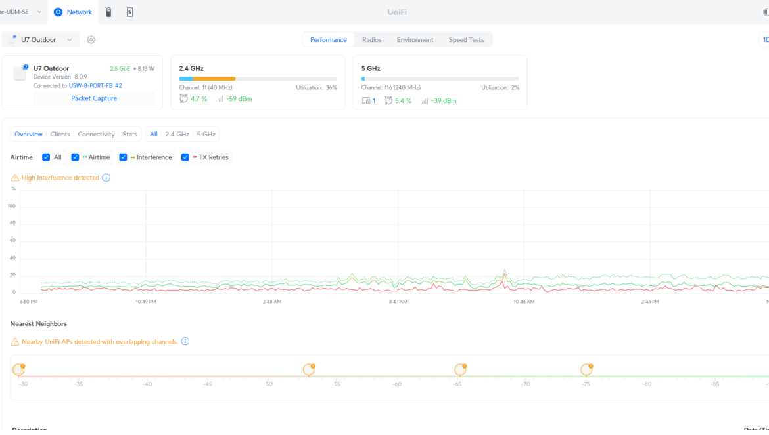This screenshot has width=769, height=435.
Task: Click the 5 GHz 5.4 % retries value
Action: pos(403,101)
